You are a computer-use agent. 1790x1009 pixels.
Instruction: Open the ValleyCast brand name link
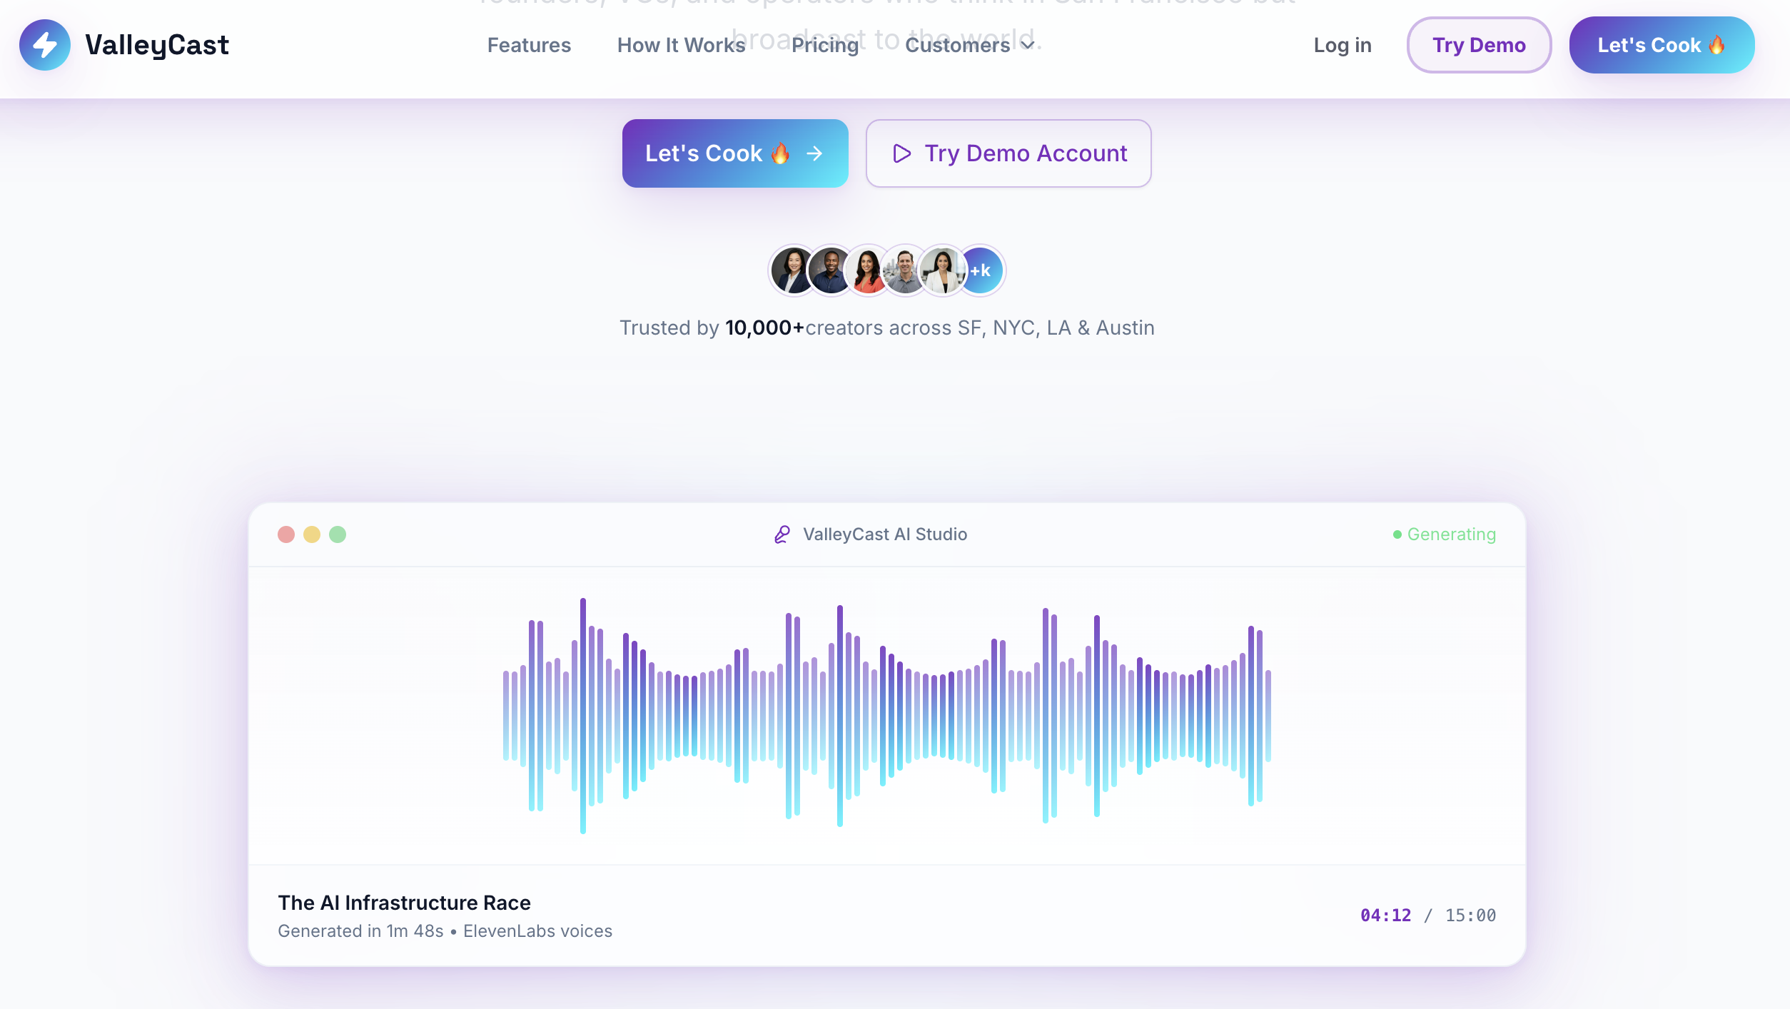[x=157, y=45]
